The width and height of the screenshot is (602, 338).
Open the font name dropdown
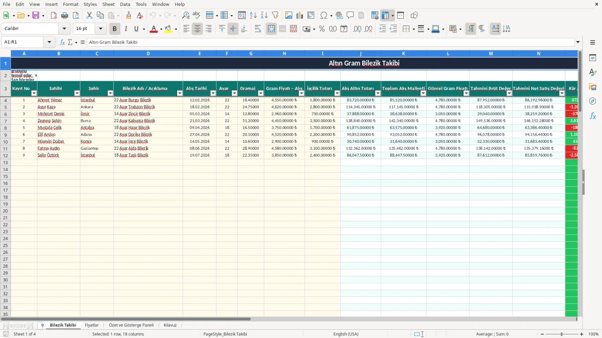pos(64,29)
